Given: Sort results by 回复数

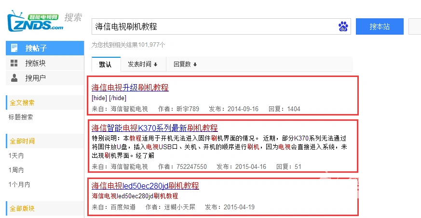Looking at the screenshot, I should point(185,64).
